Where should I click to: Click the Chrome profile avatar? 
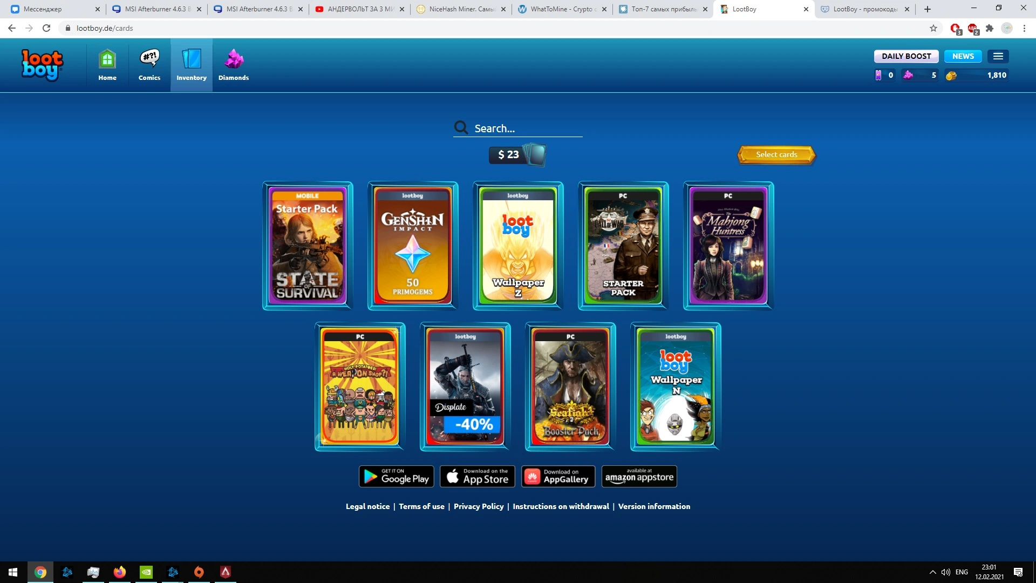tap(1007, 28)
